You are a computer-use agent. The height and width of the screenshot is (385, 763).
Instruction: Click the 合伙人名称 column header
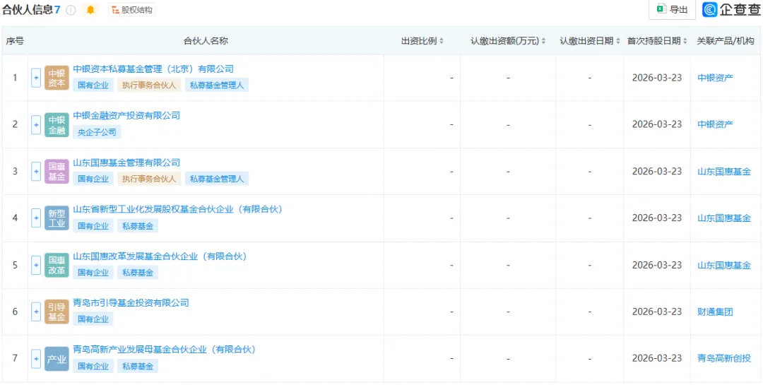point(206,42)
